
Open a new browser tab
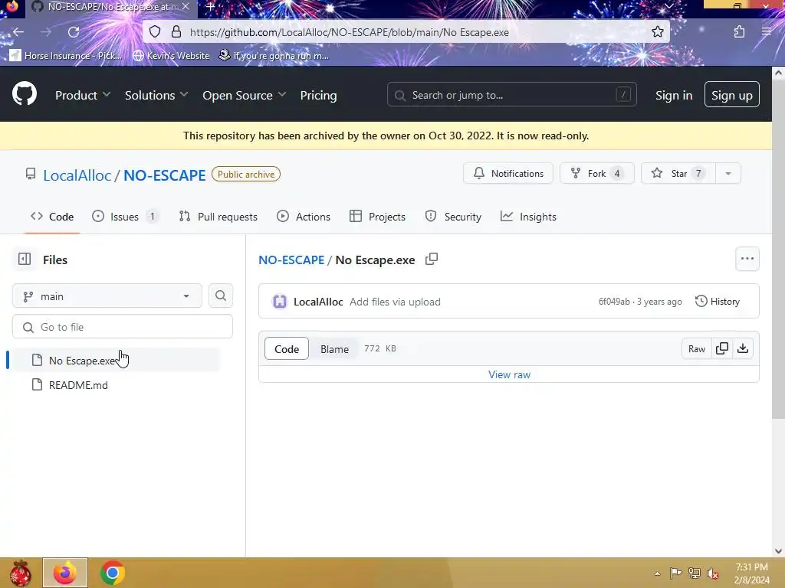[211, 7]
